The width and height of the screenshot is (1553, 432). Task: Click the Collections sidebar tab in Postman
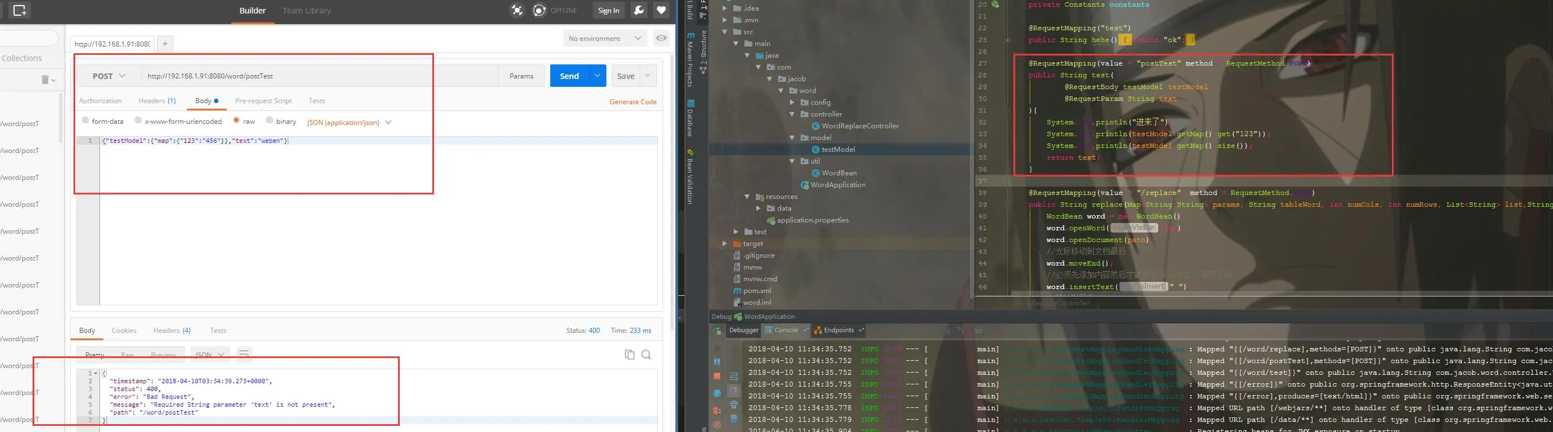tap(22, 58)
